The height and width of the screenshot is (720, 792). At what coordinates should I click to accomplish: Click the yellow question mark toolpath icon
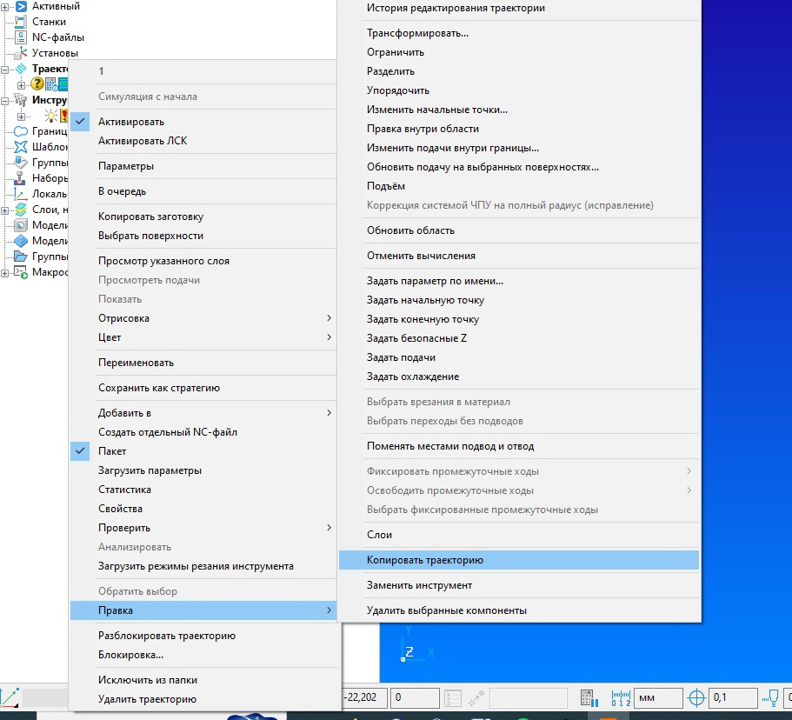click(37, 83)
